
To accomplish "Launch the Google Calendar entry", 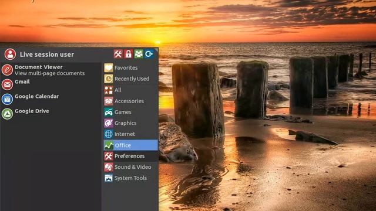I will pyautogui.click(x=51, y=99).
